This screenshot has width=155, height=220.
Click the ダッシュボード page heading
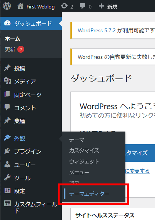[x=102, y=78]
